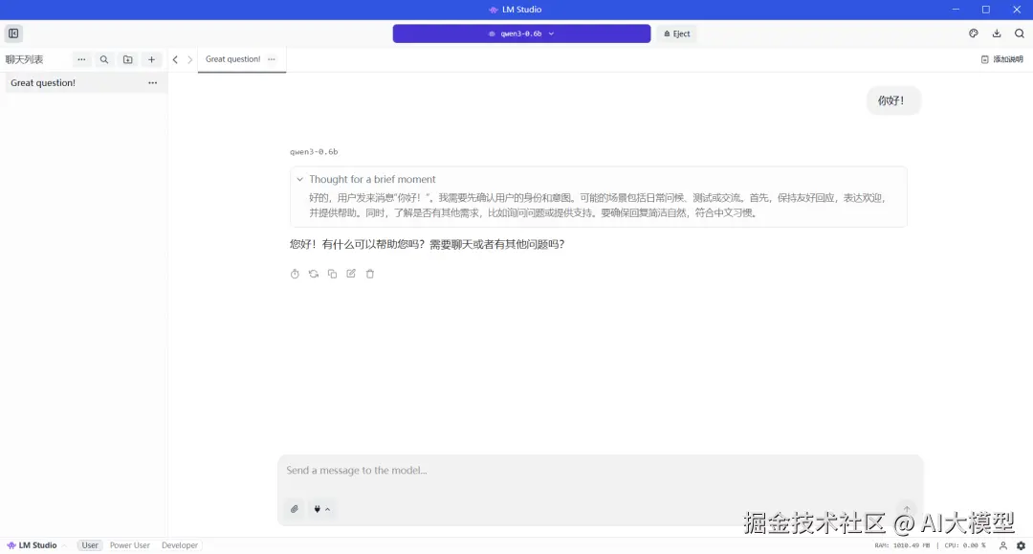Click the CPU usage readout in the status bar
Screen dimensions: 1033x554
965,545
